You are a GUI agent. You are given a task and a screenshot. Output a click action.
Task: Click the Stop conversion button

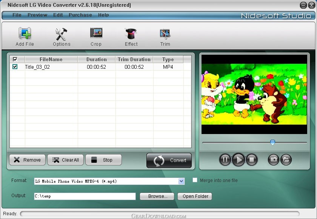click(x=103, y=160)
